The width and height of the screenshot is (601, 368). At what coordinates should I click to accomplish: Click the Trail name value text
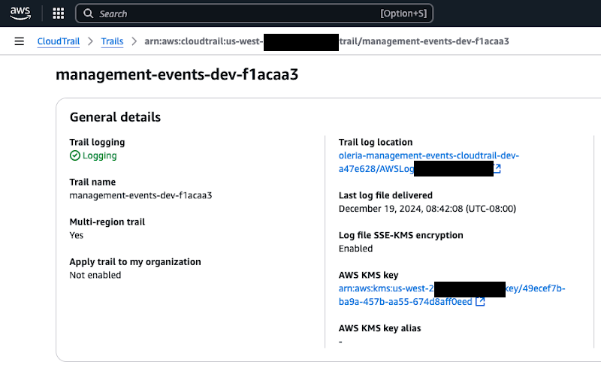(140, 195)
